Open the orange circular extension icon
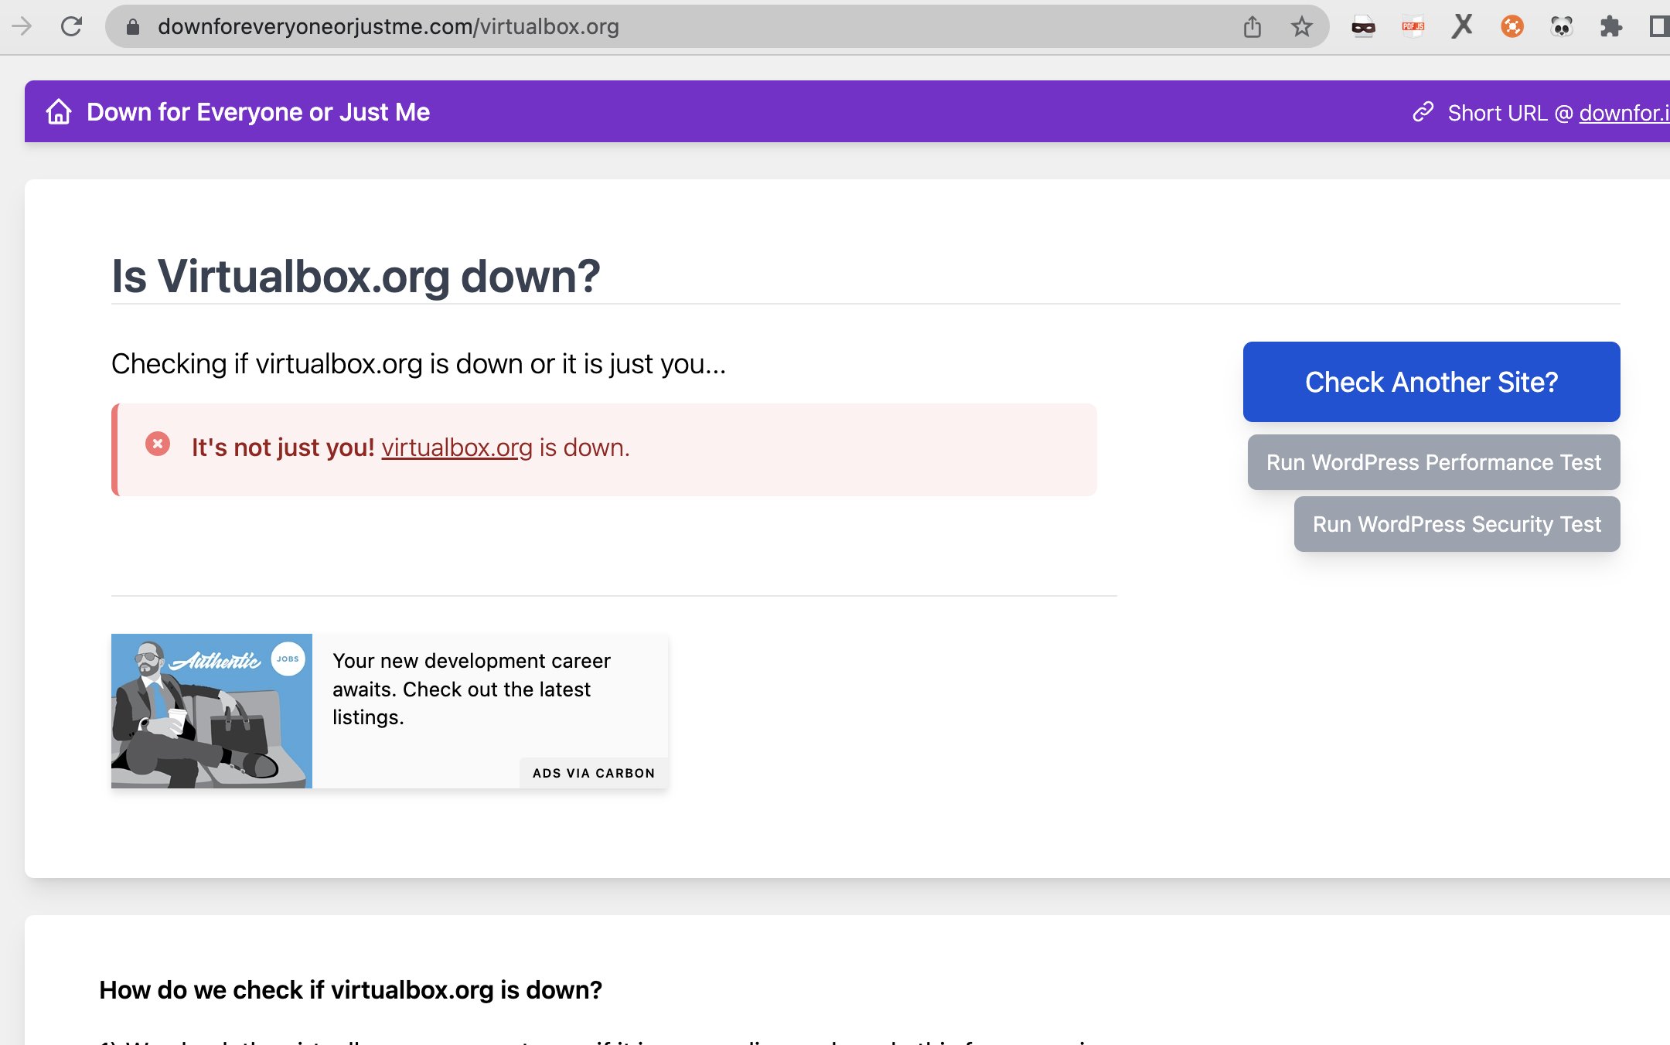The image size is (1670, 1045). pos(1512,27)
